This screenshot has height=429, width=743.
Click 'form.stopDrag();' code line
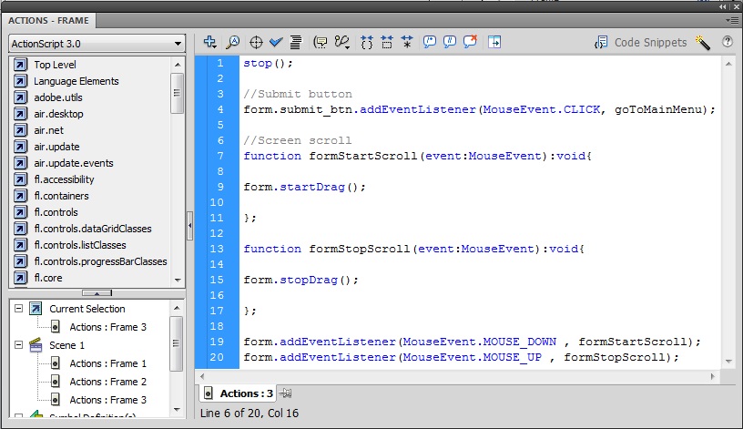(x=300, y=280)
